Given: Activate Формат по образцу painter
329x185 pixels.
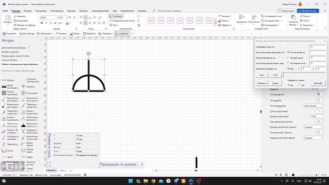Looking at the screenshot, I should [25, 25].
